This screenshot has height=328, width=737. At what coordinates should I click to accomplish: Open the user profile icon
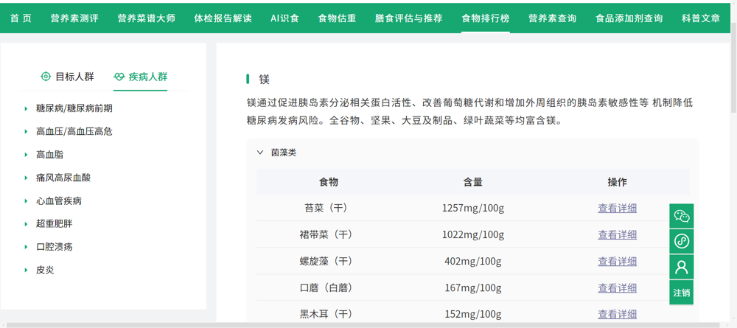pos(681,266)
